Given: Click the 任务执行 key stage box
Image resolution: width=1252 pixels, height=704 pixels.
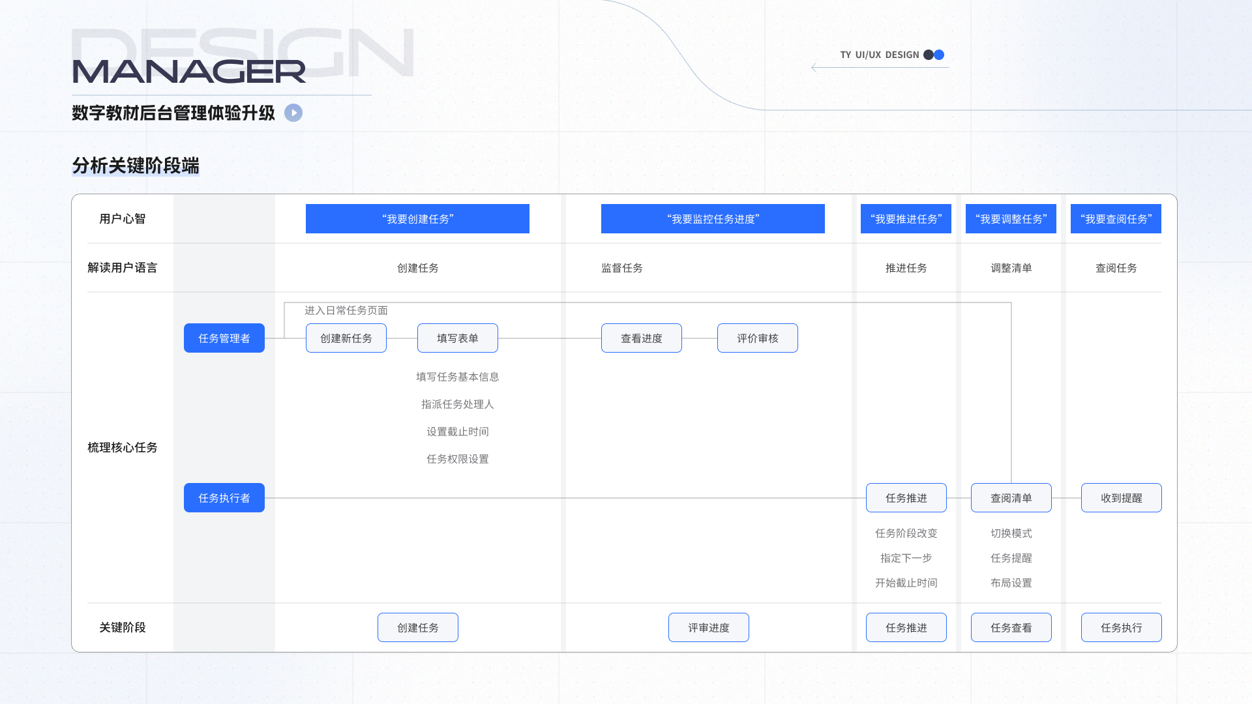Looking at the screenshot, I should pos(1122,628).
